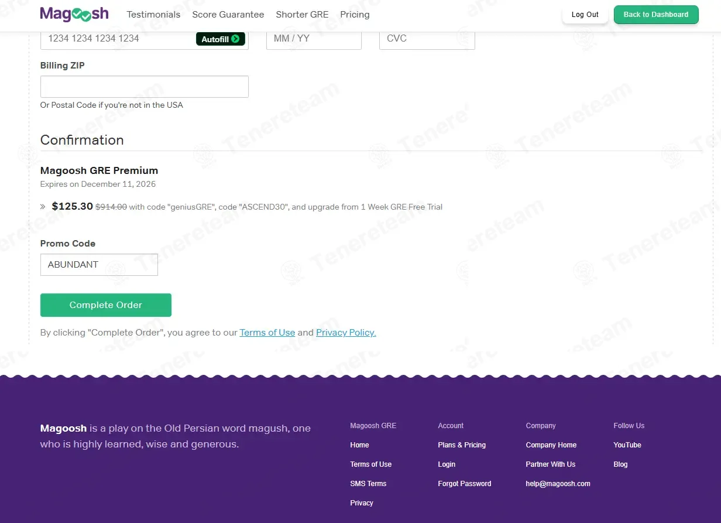Click the help@magoosh.com email link
Viewport: 721px width, 523px height.
(x=558, y=484)
